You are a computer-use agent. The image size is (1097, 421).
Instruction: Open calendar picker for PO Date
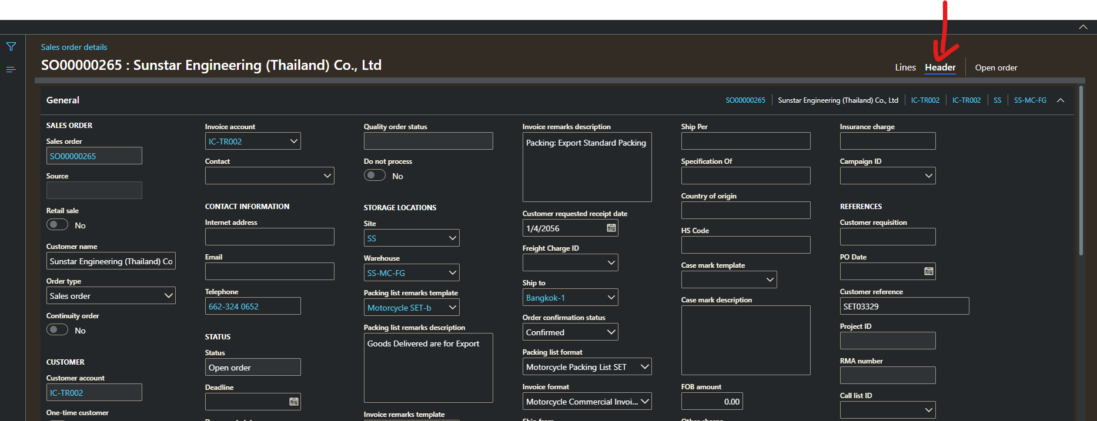pyautogui.click(x=929, y=271)
